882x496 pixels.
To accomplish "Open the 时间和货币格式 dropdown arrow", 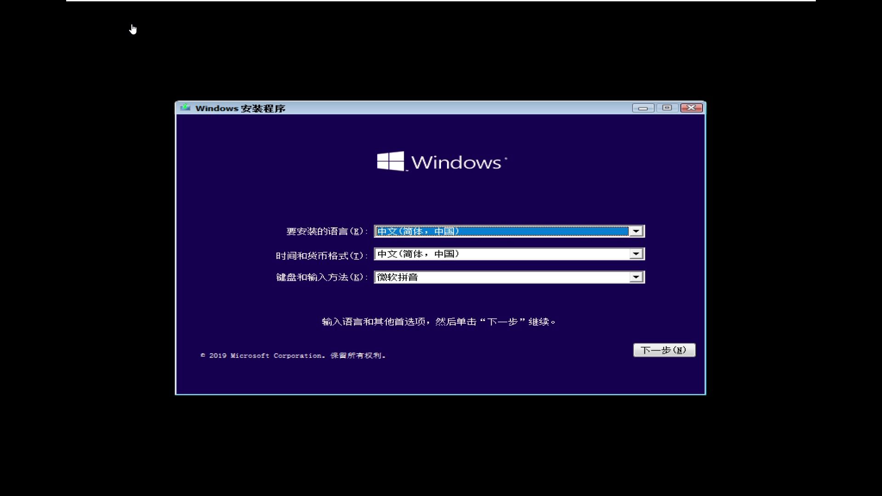I will (x=636, y=254).
